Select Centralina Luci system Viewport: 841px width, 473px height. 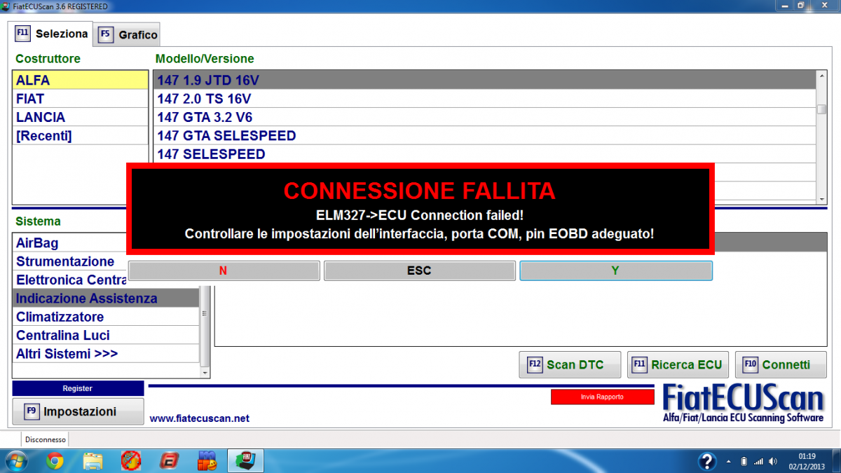coord(107,336)
